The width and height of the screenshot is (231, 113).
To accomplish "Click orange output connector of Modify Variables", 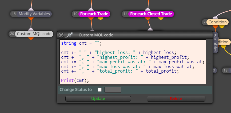I will click(x=31, y=18).
